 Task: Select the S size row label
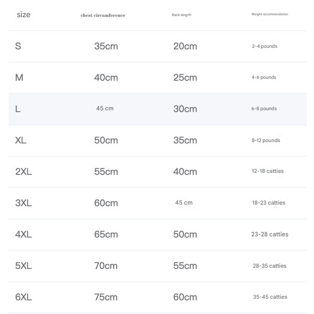pyautogui.click(x=18, y=46)
